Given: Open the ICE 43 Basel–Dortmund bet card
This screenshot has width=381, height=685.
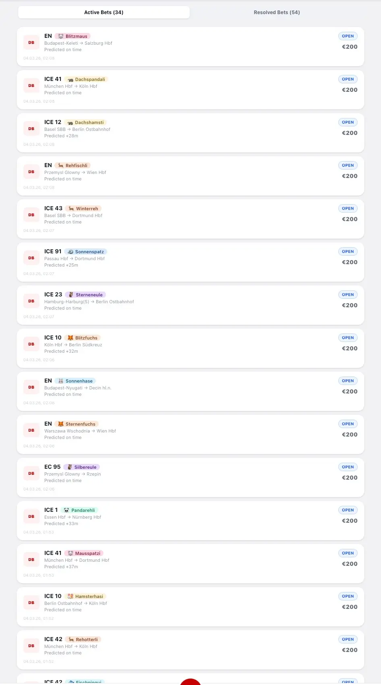Looking at the screenshot, I should 190,219.
